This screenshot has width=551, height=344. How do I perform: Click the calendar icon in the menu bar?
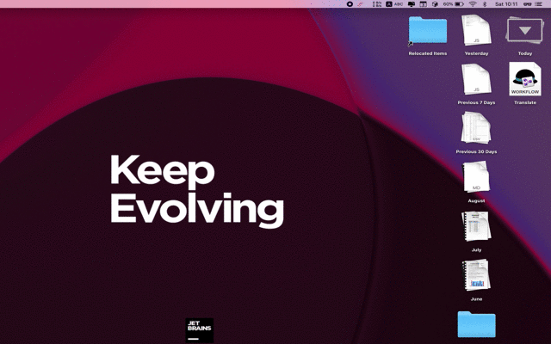422,4
